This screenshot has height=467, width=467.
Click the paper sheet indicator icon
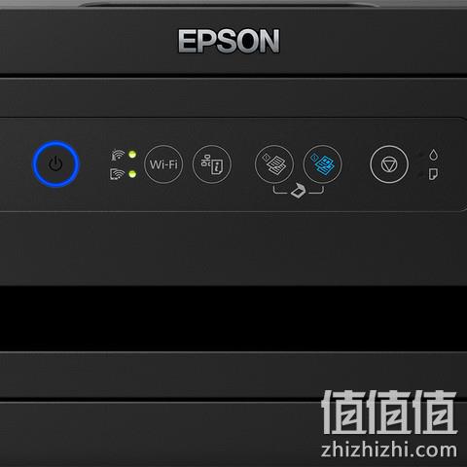coord(433,174)
